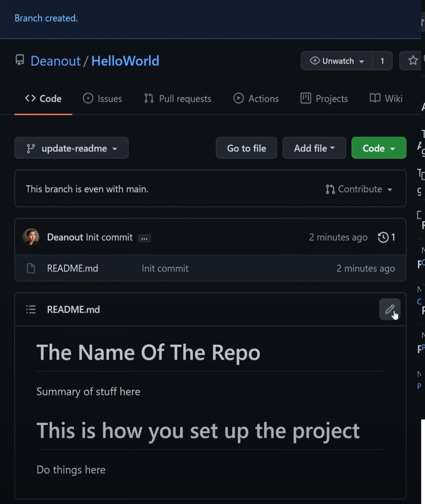This screenshot has height=504, width=425.
Task: Click the pencil edit README icon
Action: (x=390, y=309)
